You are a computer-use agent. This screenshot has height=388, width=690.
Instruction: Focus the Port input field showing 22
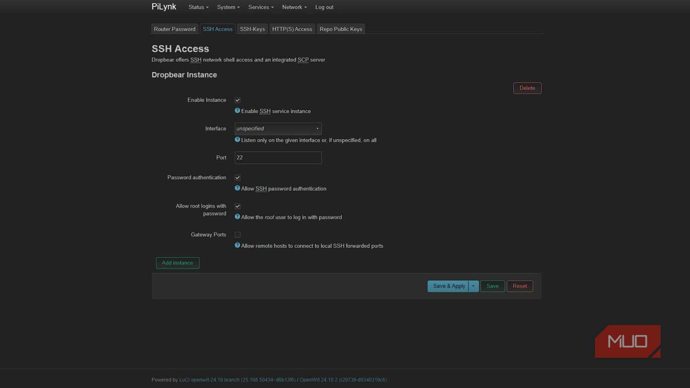pyautogui.click(x=278, y=158)
